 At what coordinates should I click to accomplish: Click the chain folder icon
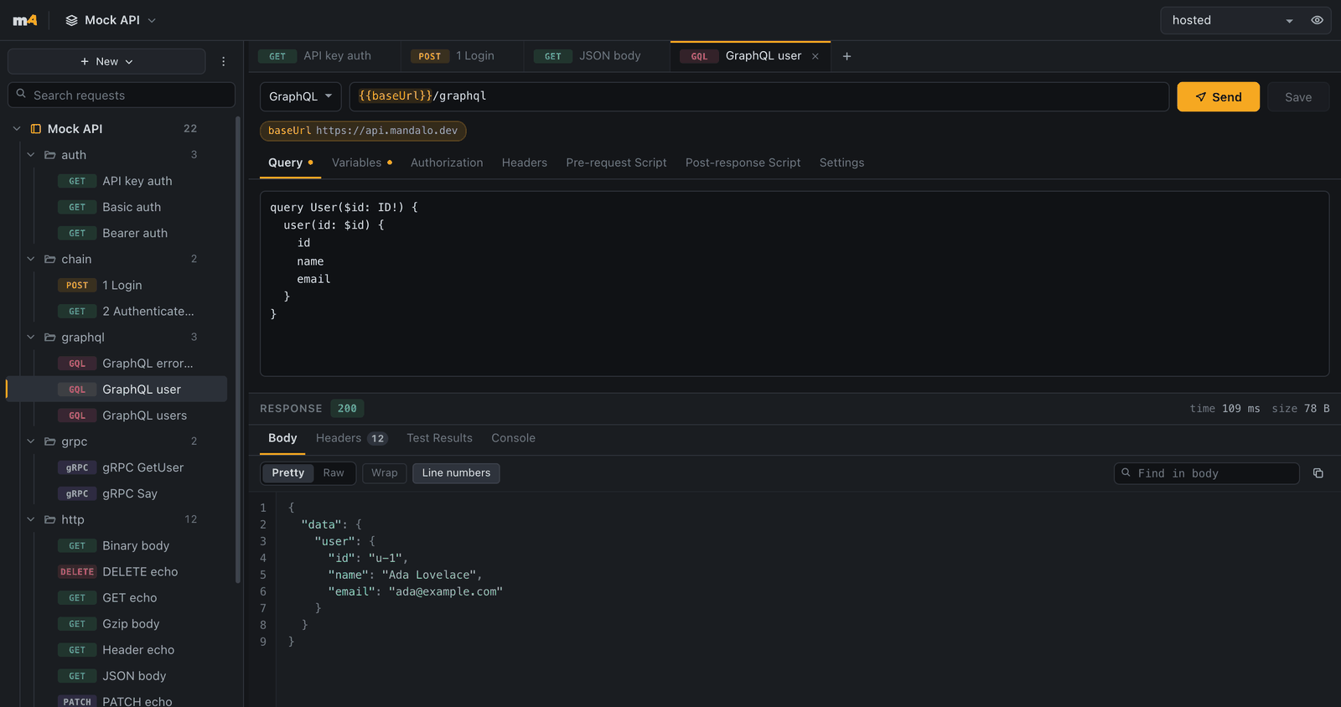pos(50,259)
